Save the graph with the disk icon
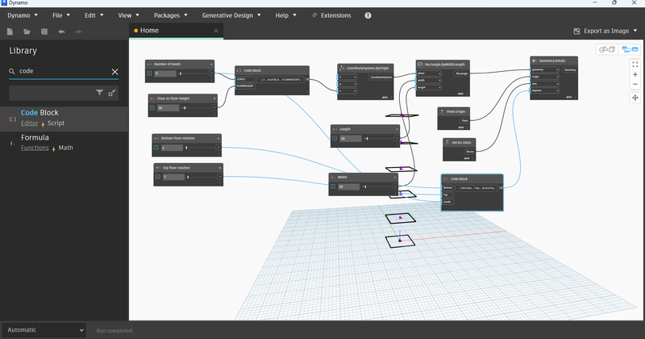 click(x=44, y=31)
